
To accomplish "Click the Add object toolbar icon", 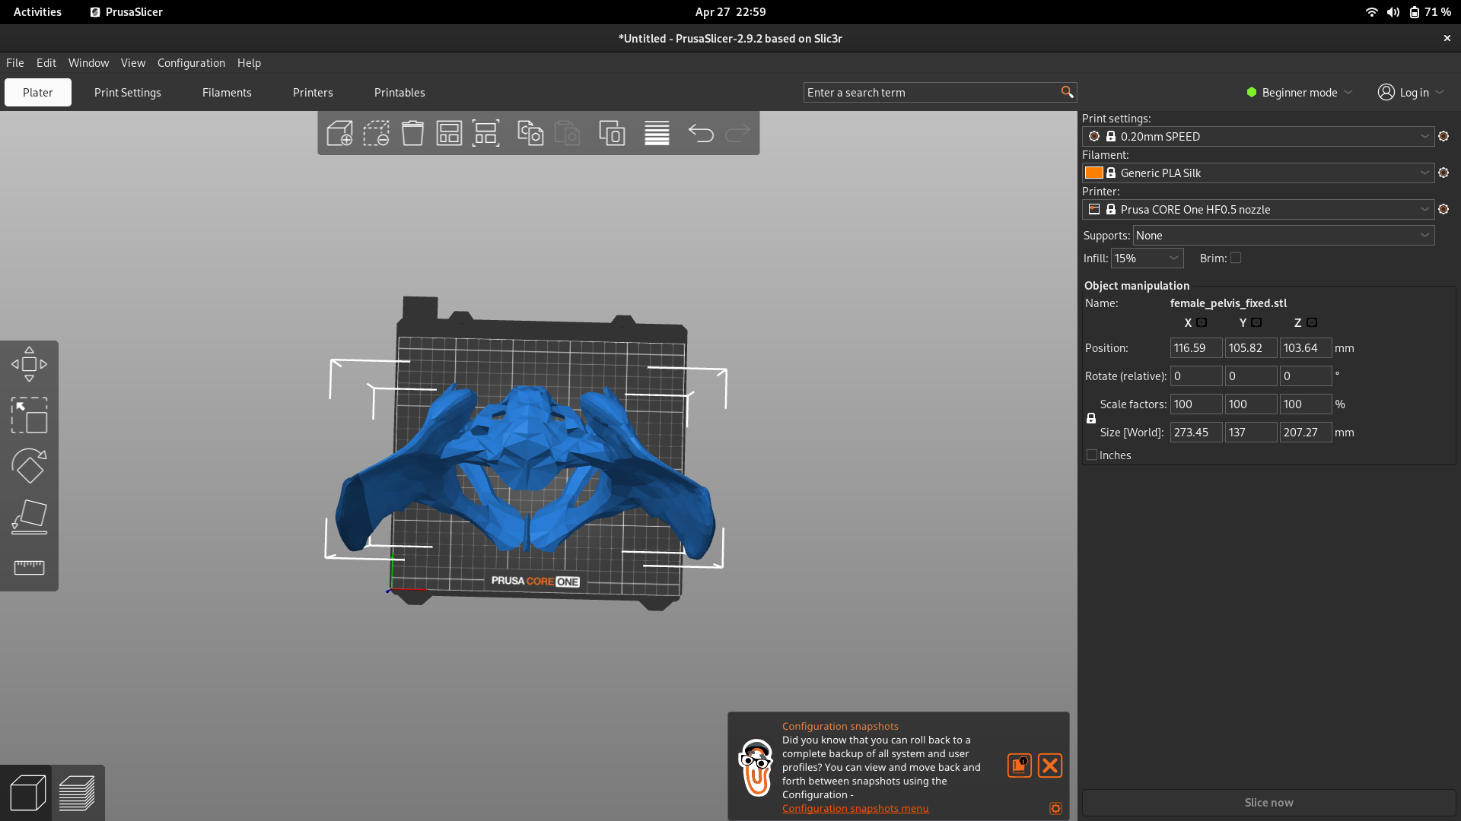I will pos(339,133).
